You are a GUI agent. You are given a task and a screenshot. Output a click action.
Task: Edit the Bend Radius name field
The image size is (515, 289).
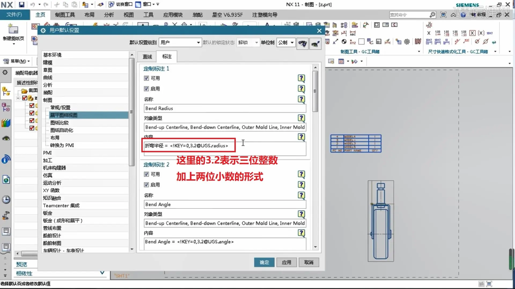pyautogui.click(x=225, y=108)
